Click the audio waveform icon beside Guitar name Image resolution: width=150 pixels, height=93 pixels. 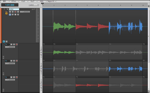(7, 9)
